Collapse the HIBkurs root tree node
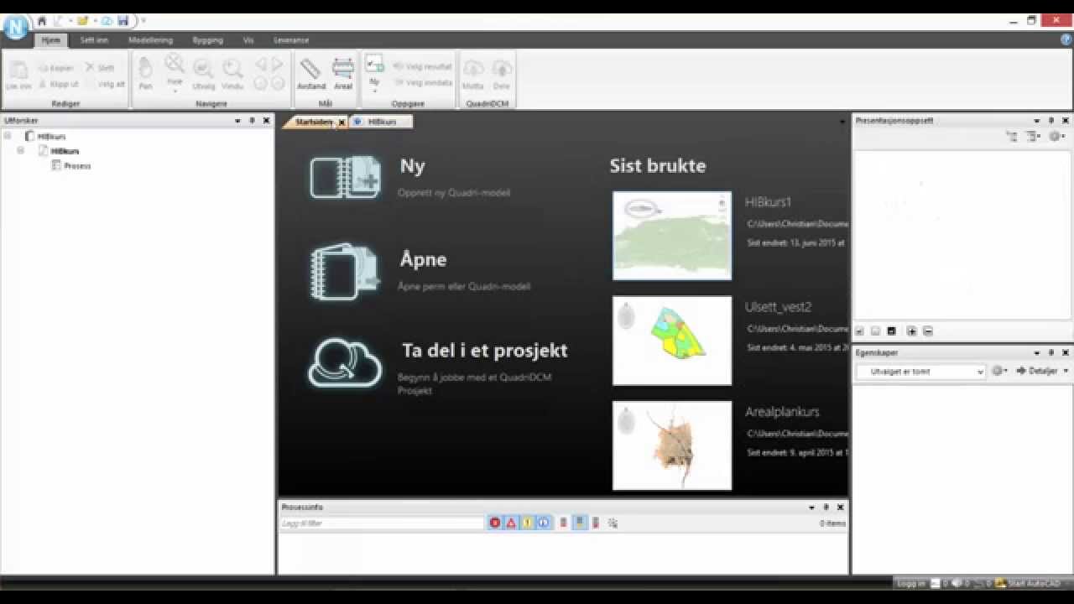 tap(8, 136)
